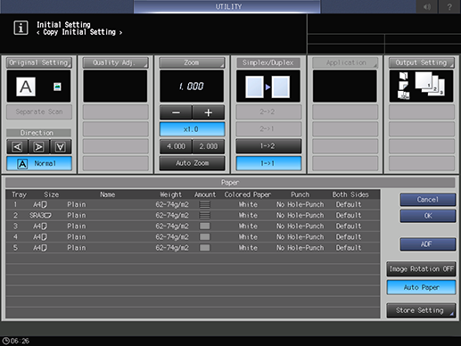Image resolution: width=461 pixels, height=346 pixels.
Task: Open the Output Setting panel
Action: tap(422, 62)
